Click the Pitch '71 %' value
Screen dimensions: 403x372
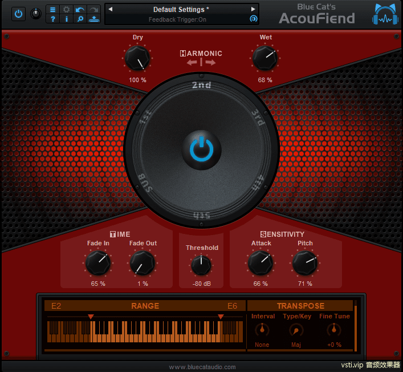pyautogui.click(x=305, y=284)
